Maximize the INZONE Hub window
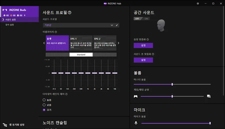 [213, 4]
